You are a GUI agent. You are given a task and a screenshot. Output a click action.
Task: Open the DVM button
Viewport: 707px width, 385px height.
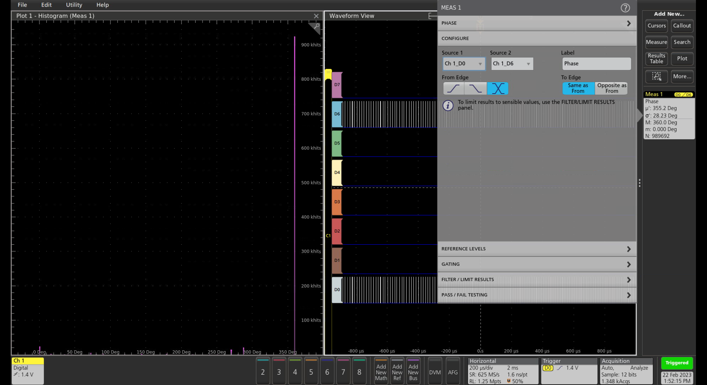[x=435, y=371]
